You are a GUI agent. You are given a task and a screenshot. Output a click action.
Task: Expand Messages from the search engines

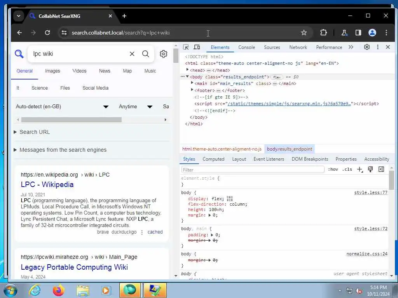coord(60,150)
